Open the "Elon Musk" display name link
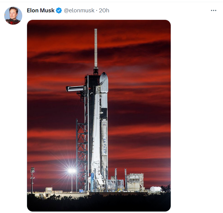This screenshot has width=223, height=213. click(41, 11)
